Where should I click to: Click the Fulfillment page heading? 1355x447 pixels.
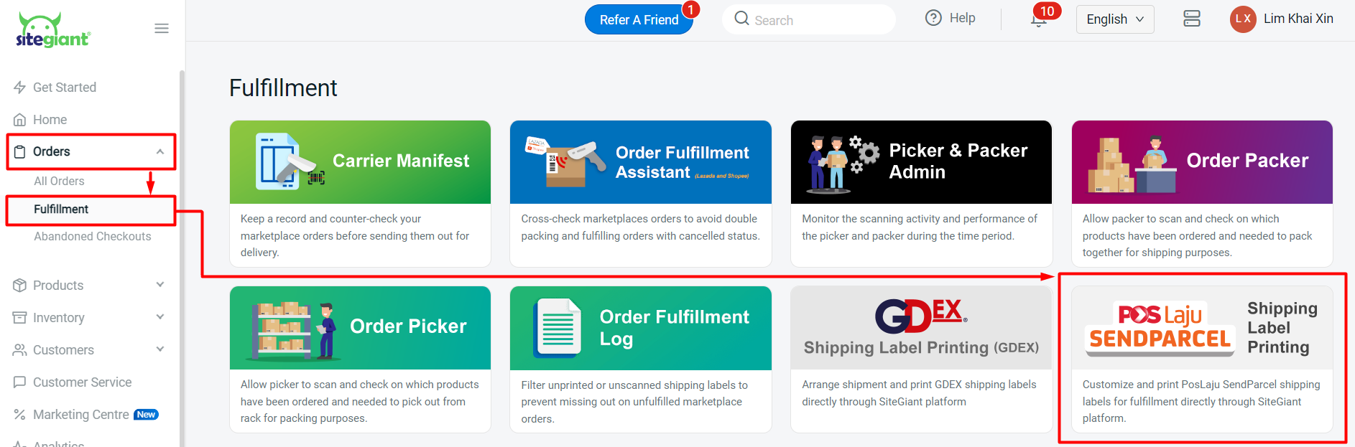click(x=283, y=88)
